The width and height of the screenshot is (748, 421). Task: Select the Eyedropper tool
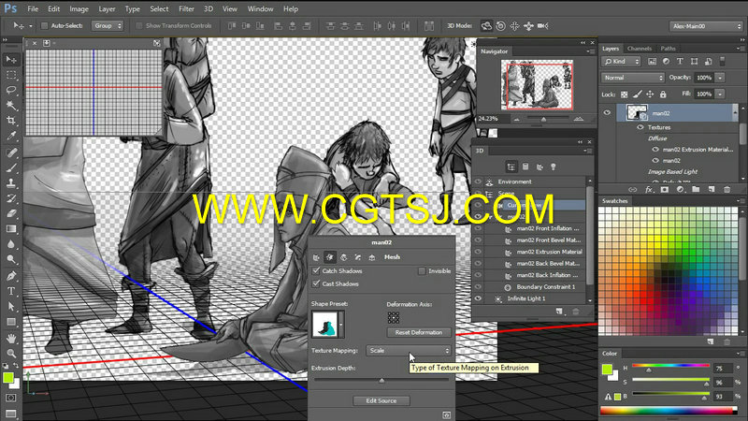coord(11,136)
